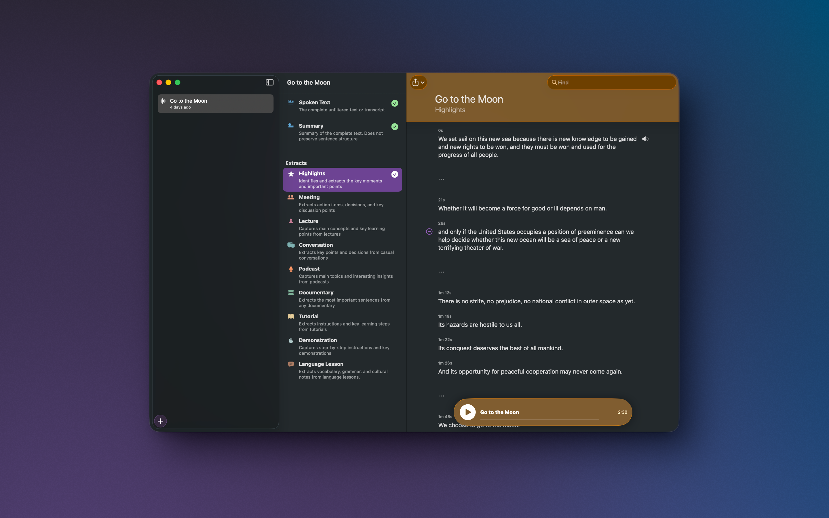The image size is (829, 518).
Task: Select the Tutorial book icon
Action: pyautogui.click(x=290, y=316)
